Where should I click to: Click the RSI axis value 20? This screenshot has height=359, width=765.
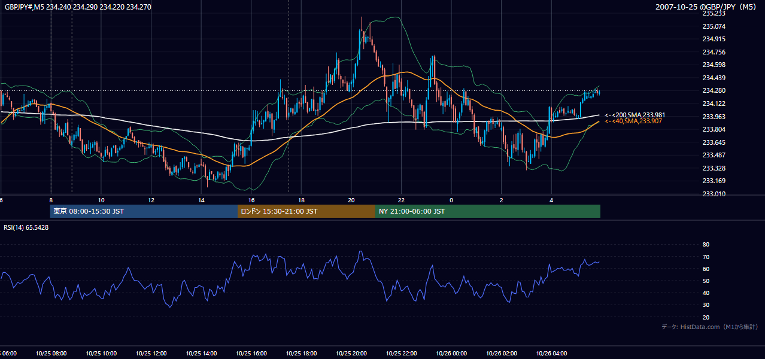(706, 317)
